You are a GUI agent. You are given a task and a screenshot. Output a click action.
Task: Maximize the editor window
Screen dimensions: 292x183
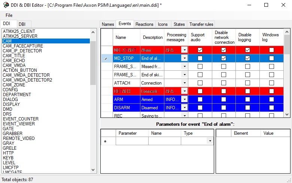point(266,5)
